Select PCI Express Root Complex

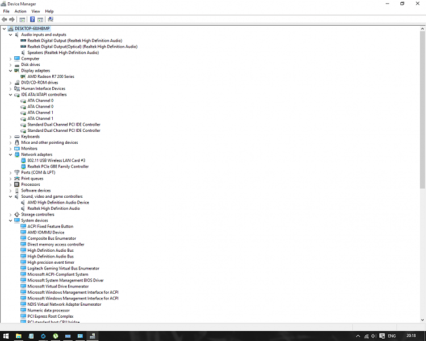click(50, 316)
